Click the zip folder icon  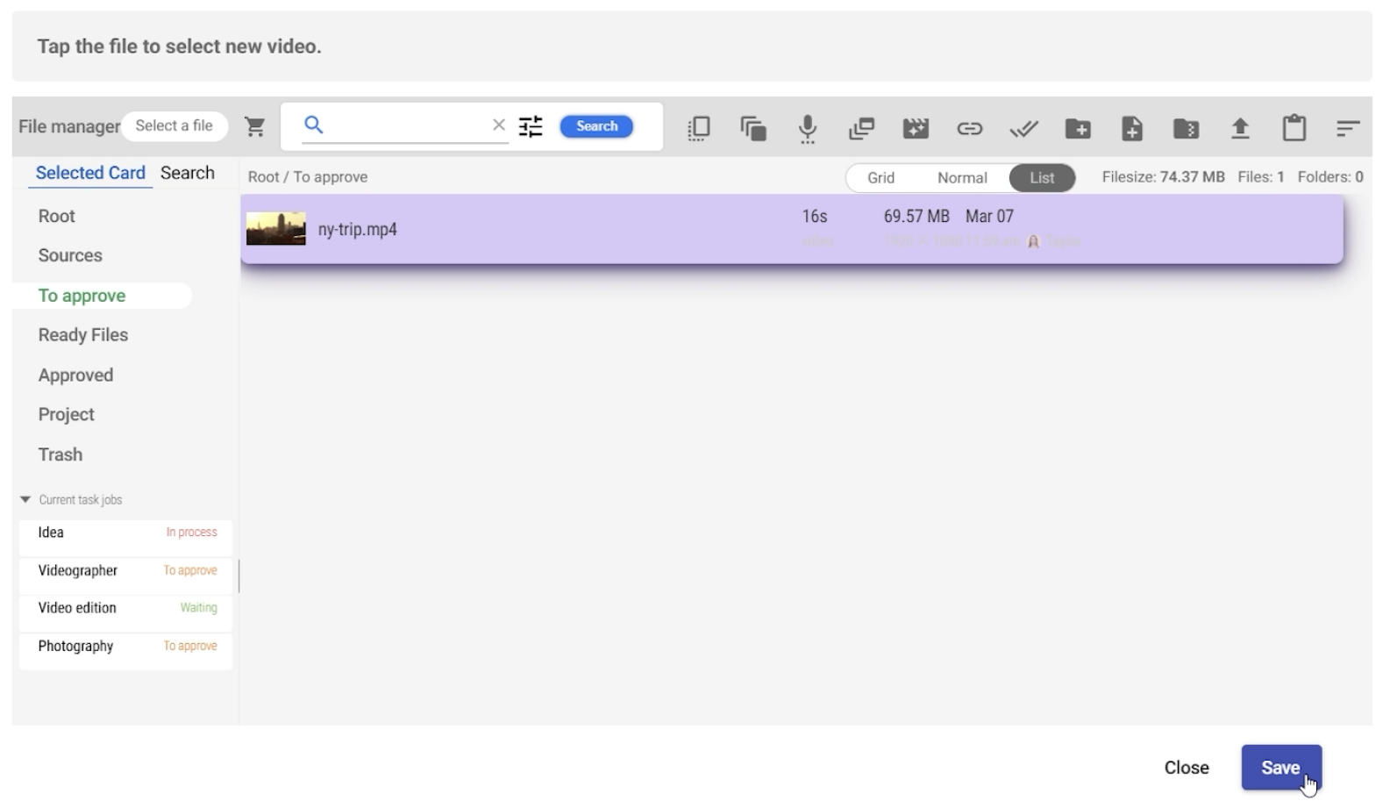tap(1186, 129)
